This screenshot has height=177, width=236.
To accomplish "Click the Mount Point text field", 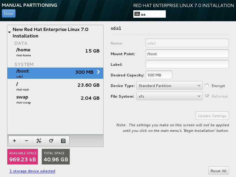I will (x=187, y=54).
